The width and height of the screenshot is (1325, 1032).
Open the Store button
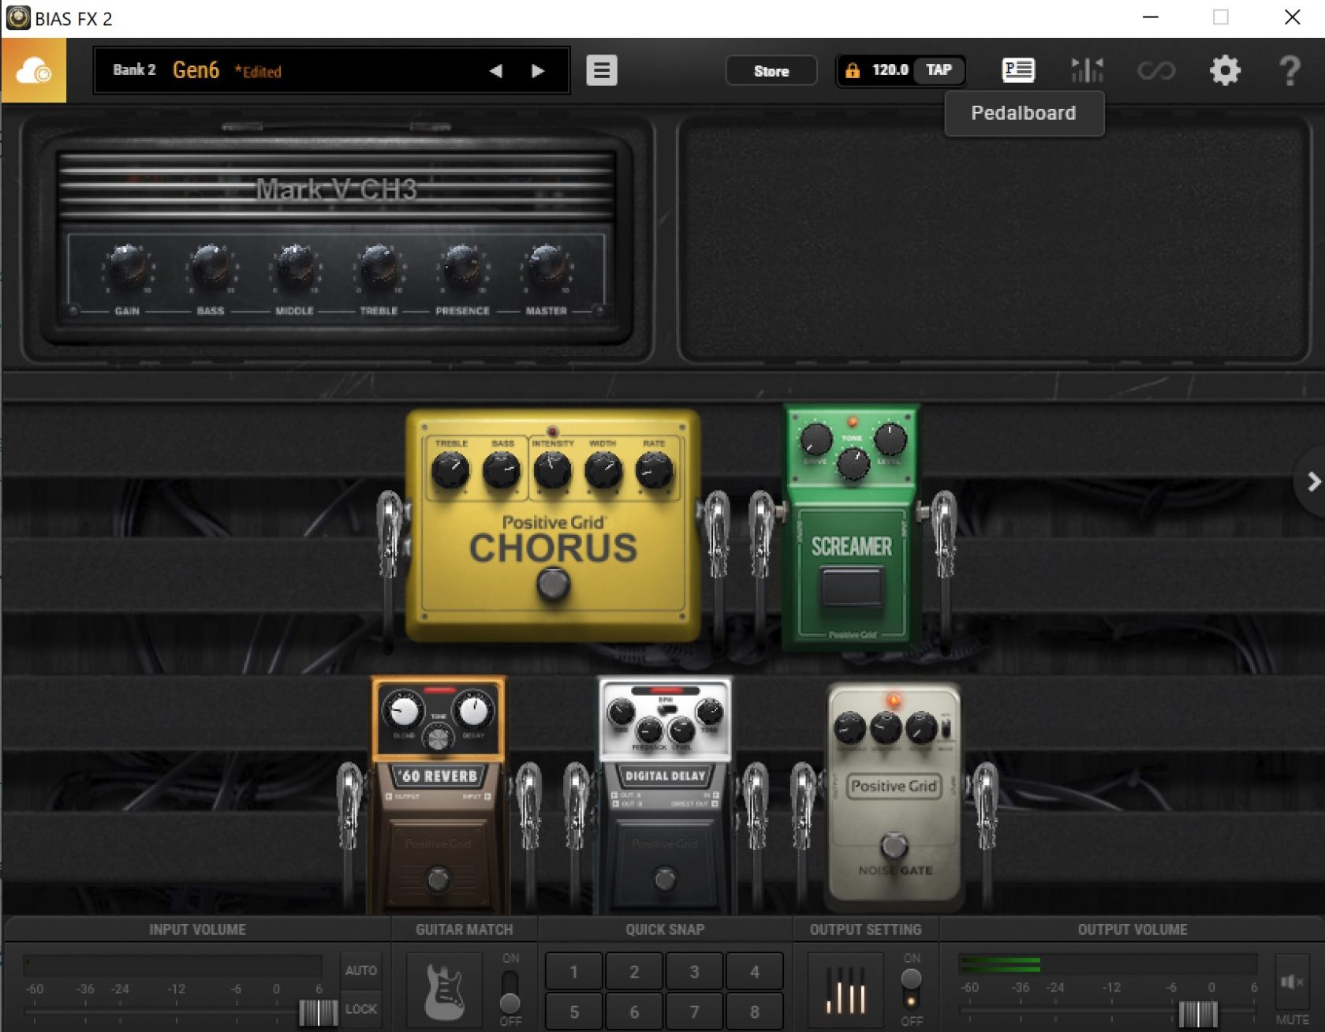pos(771,71)
